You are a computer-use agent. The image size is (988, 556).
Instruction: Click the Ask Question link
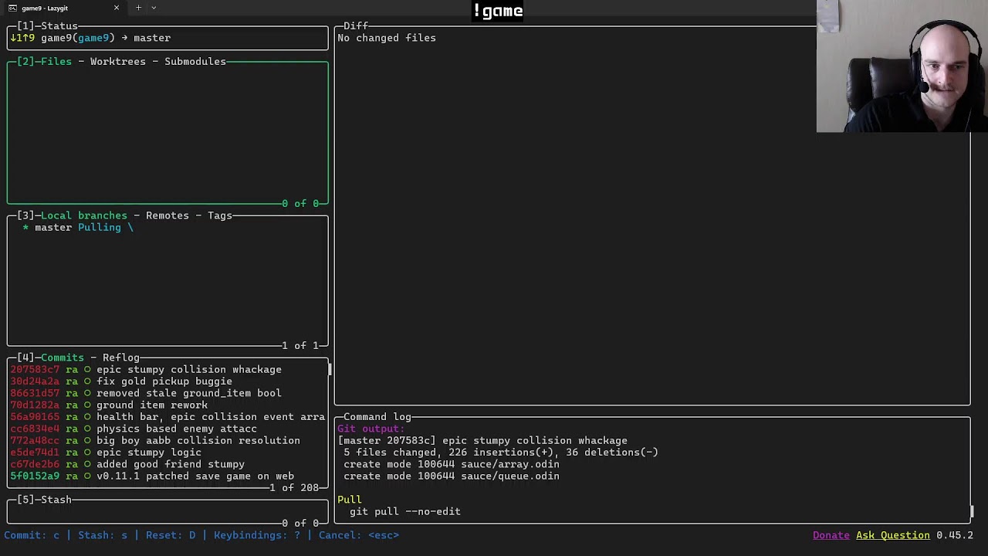(x=892, y=535)
